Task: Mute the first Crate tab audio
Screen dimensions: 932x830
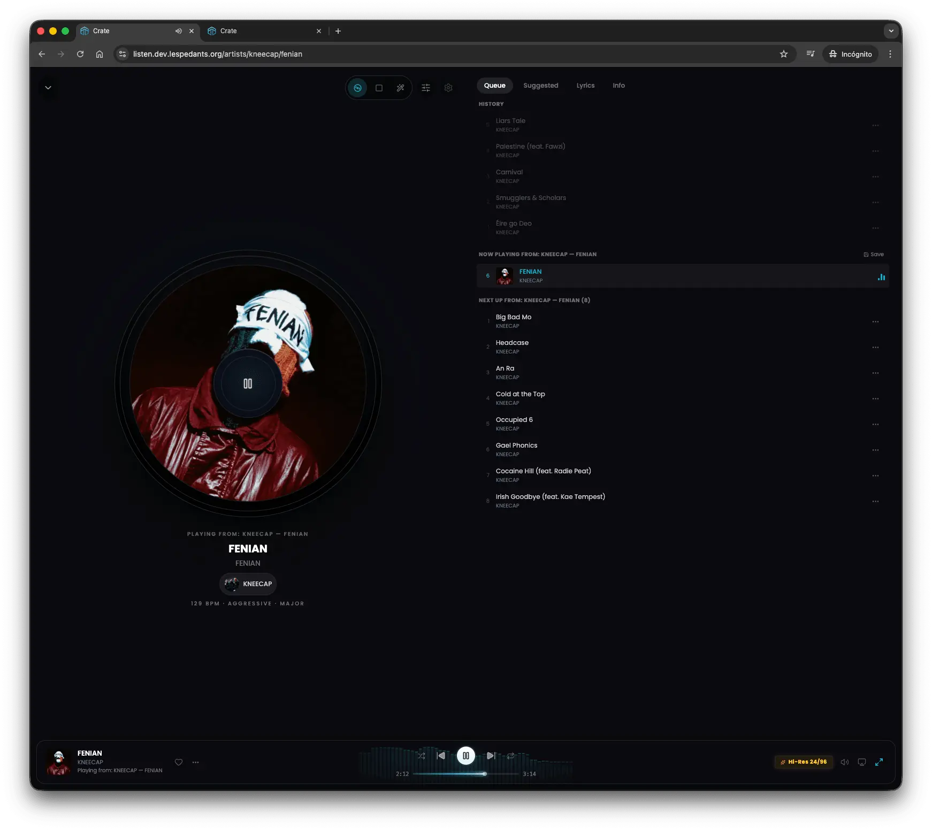Action: pos(179,31)
